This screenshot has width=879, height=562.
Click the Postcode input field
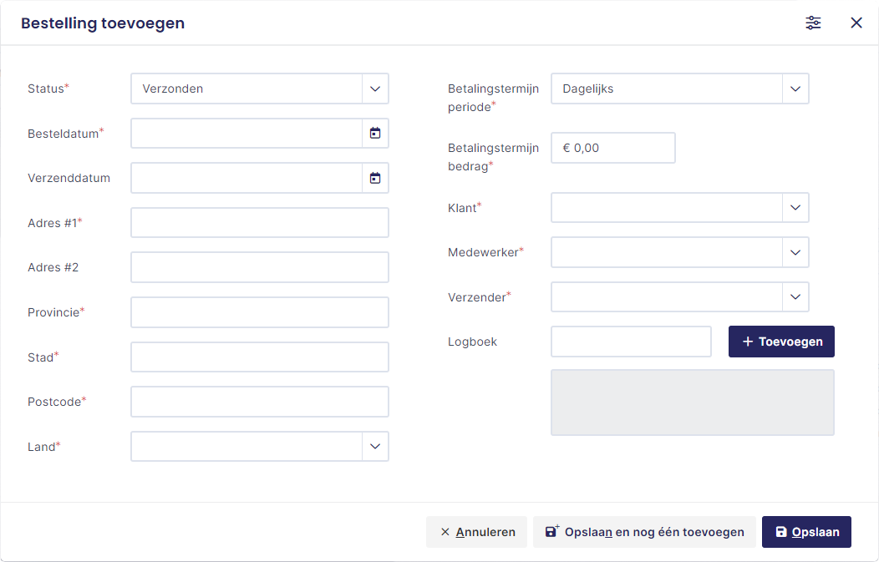259,402
